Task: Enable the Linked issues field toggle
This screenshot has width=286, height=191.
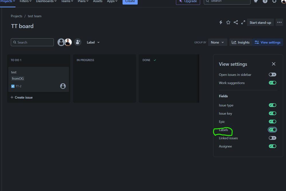Action: click(x=273, y=138)
